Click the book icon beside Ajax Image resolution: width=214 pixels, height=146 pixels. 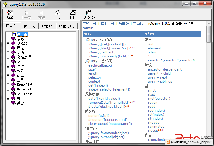pyautogui.click(x=13, y=75)
